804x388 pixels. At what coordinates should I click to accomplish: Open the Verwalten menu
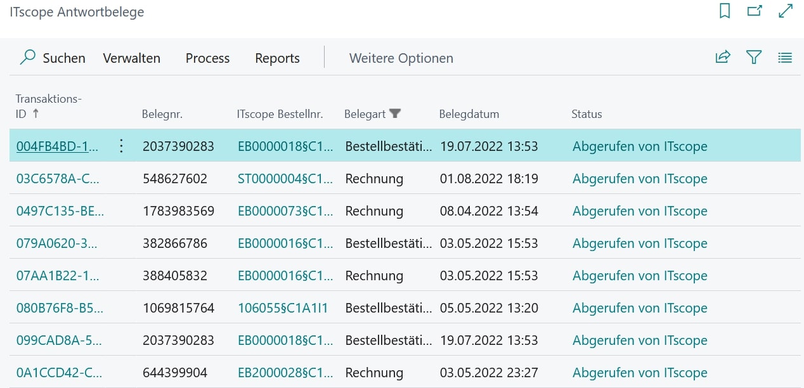[131, 58]
